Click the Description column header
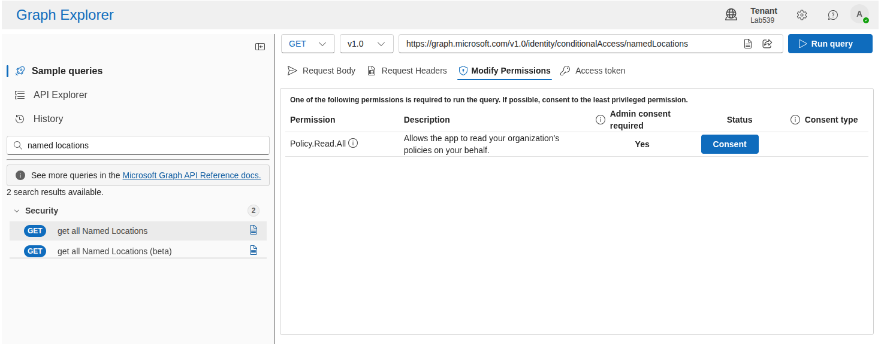This screenshot has height=344, width=881. click(x=427, y=120)
